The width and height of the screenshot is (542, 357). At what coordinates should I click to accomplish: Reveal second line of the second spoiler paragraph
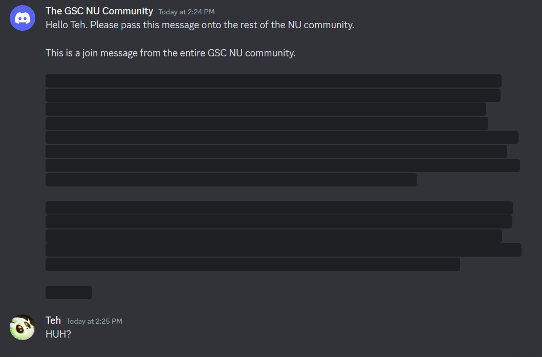279,222
